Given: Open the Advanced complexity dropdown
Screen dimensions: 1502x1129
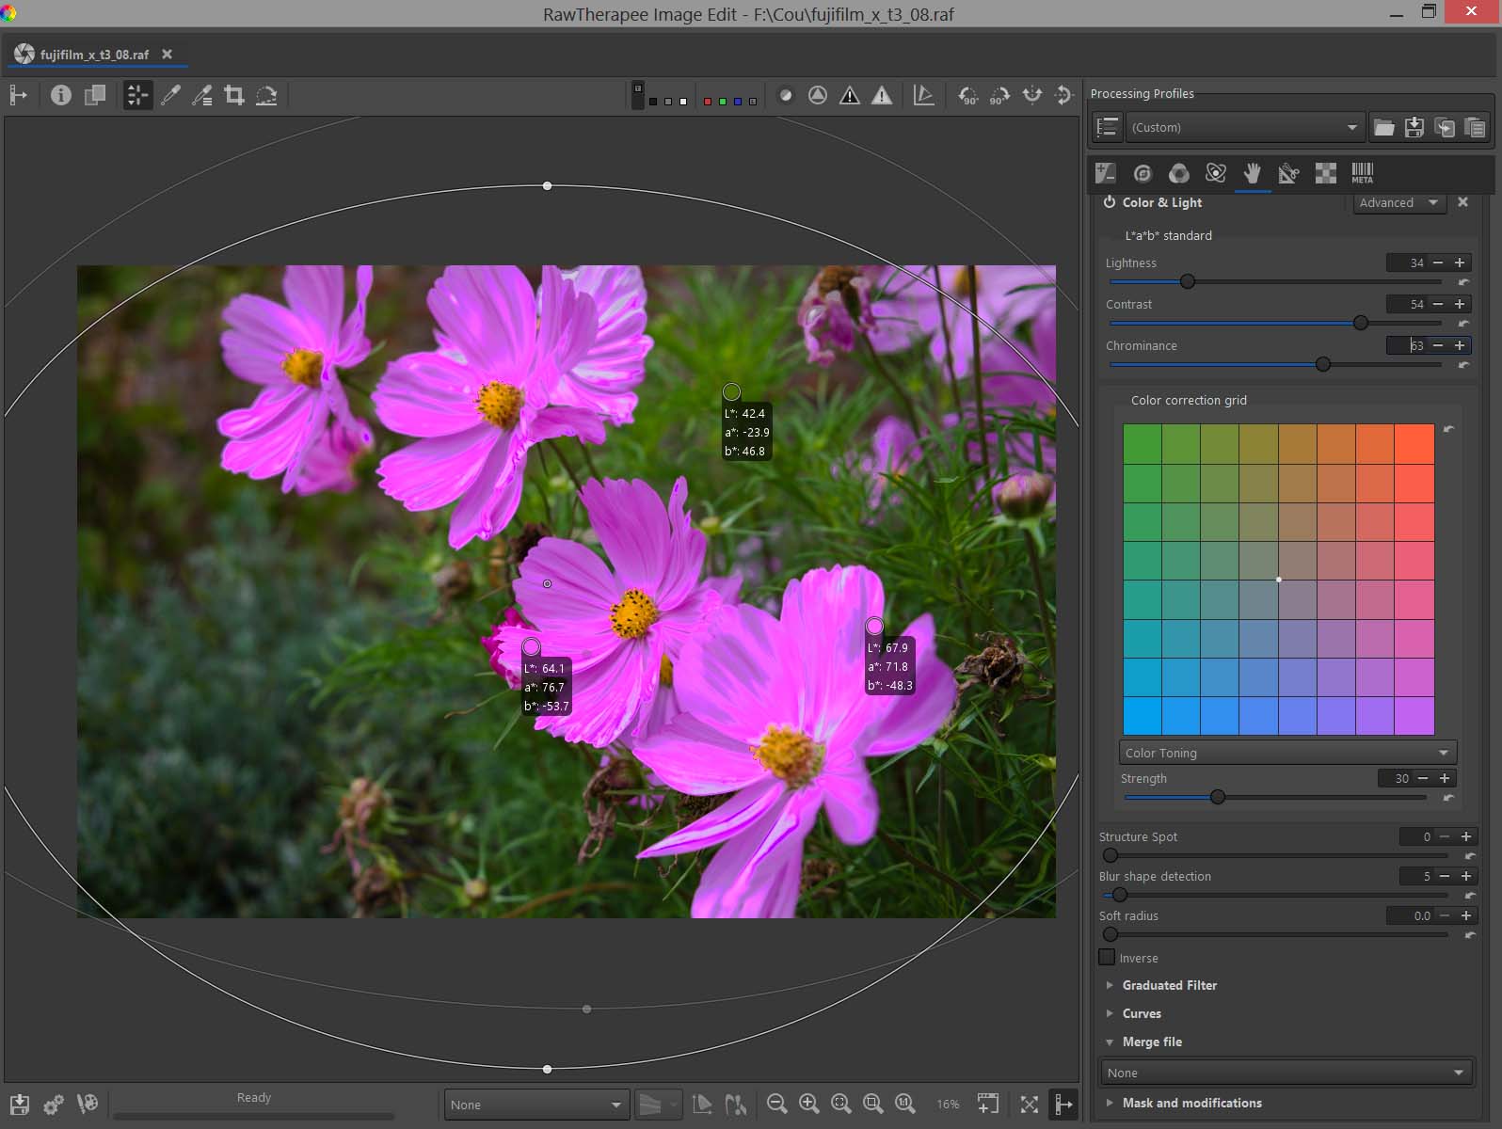Looking at the screenshot, I should pos(1398,202).
